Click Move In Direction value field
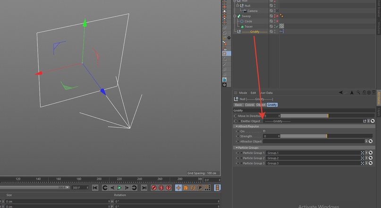Image resolution: width=381 pixels, height=208 pixels. pyautogui.click(x=272, y=116)
